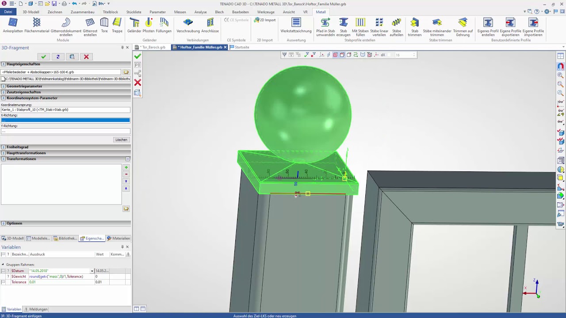The width and height of the screenshot is (566, 318).
Task: Click the Koordinatenursprung input field
Action: 65,110
